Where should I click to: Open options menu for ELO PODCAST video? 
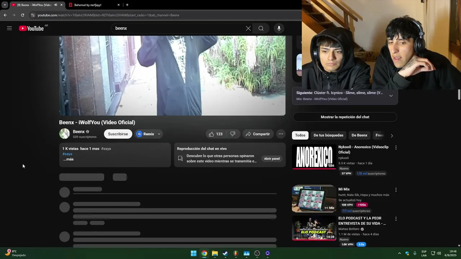396,219
